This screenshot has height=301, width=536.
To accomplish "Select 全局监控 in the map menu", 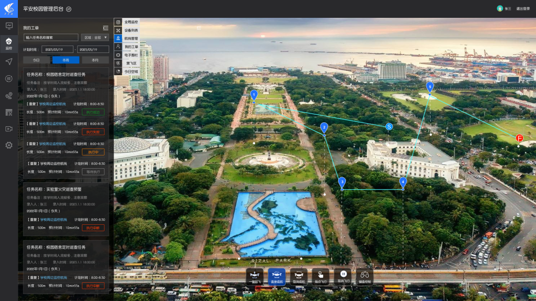I will pyautogui.click(x=131, y=22).
